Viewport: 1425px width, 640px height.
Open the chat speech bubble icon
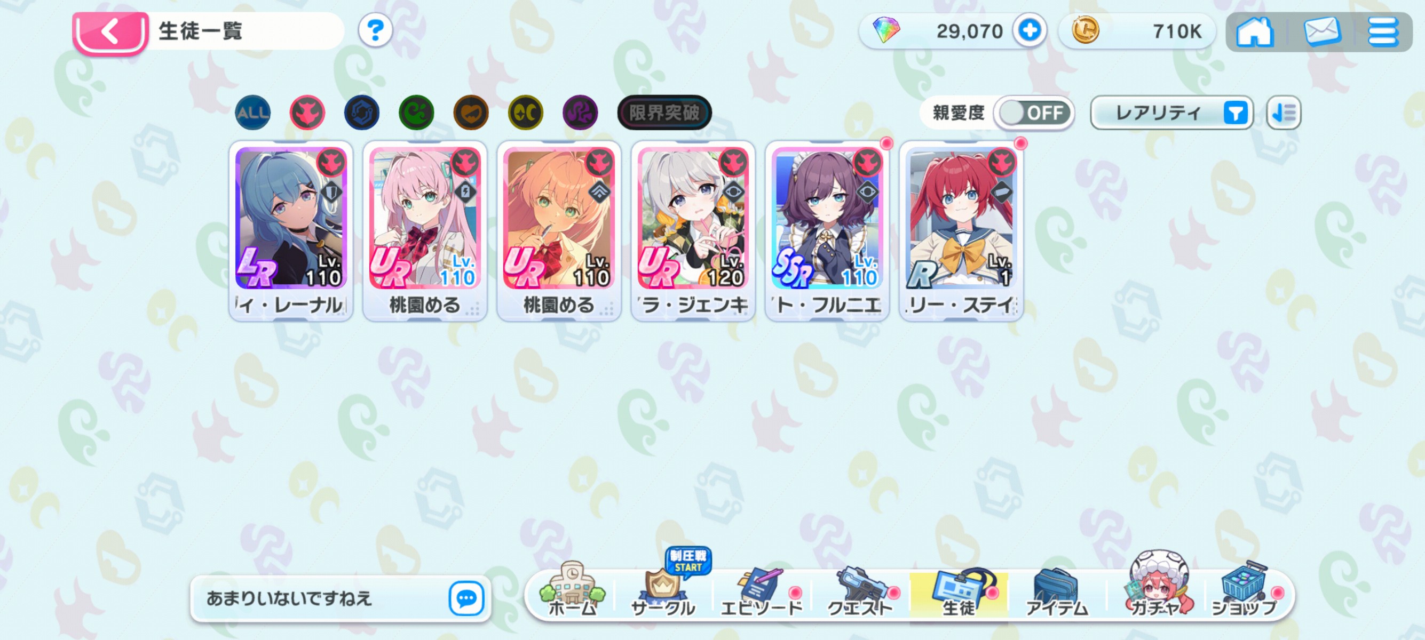tap(466, 598)
